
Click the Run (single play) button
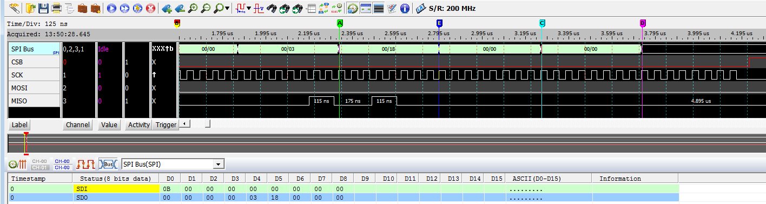[x=111, y=8]
